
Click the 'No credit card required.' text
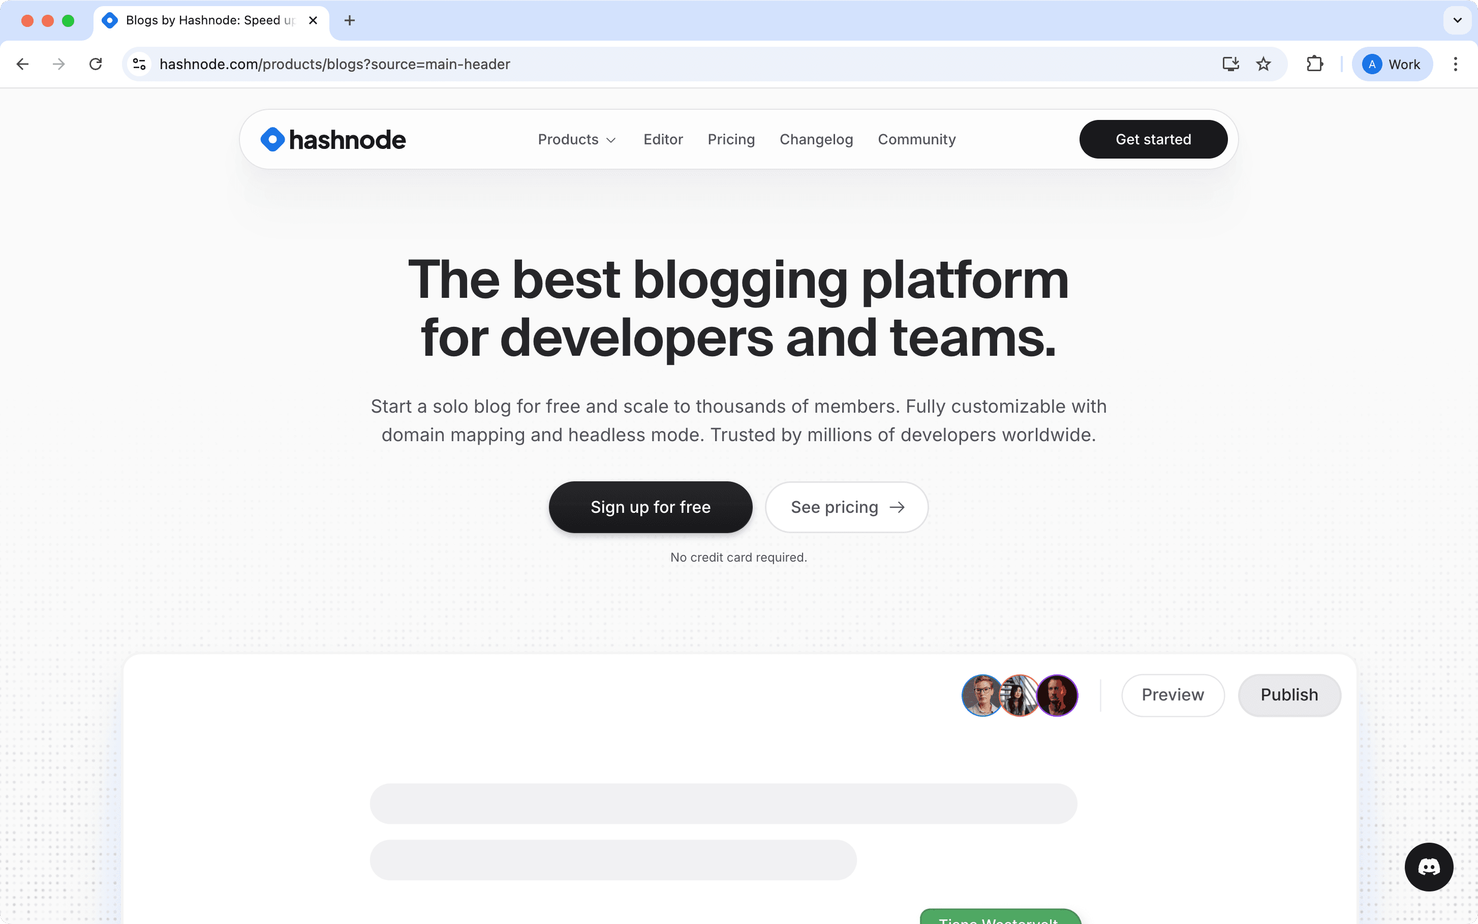(738, 558)
